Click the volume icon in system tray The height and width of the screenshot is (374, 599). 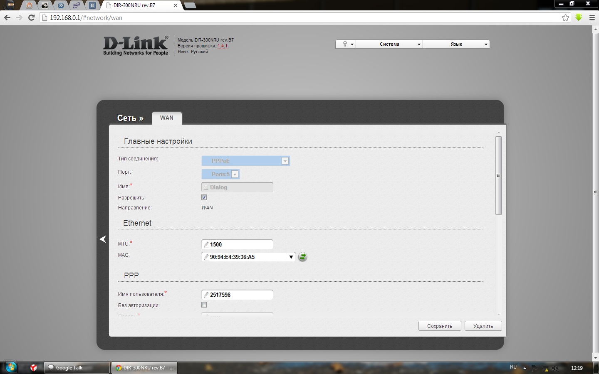(555, 368)
